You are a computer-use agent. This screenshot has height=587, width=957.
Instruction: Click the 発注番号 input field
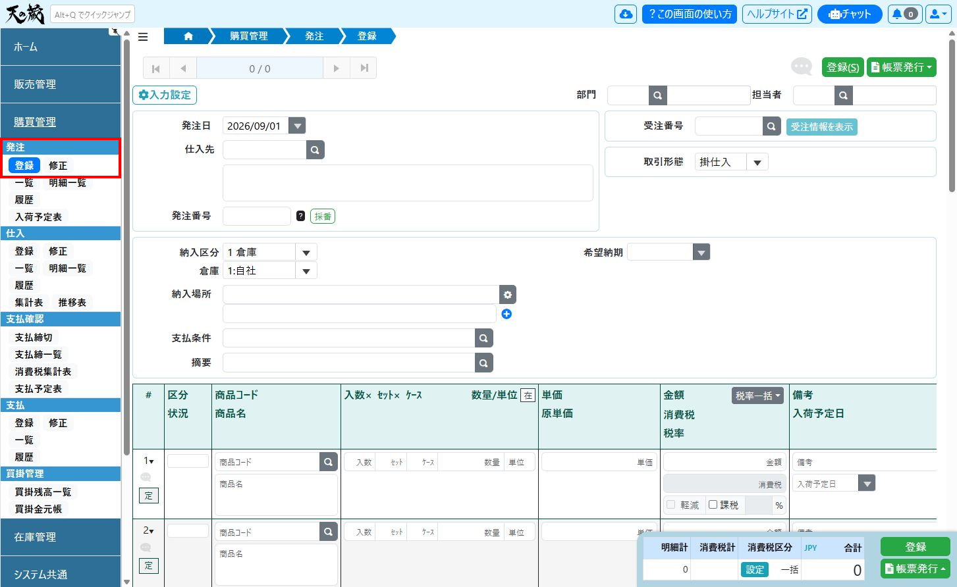point(257,216)
